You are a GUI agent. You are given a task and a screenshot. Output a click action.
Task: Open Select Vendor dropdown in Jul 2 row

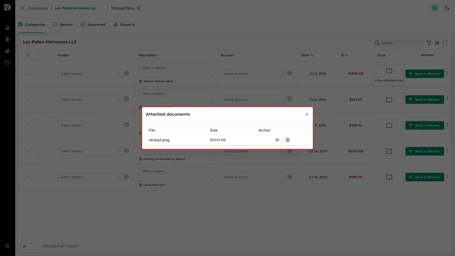coord(90,74)
